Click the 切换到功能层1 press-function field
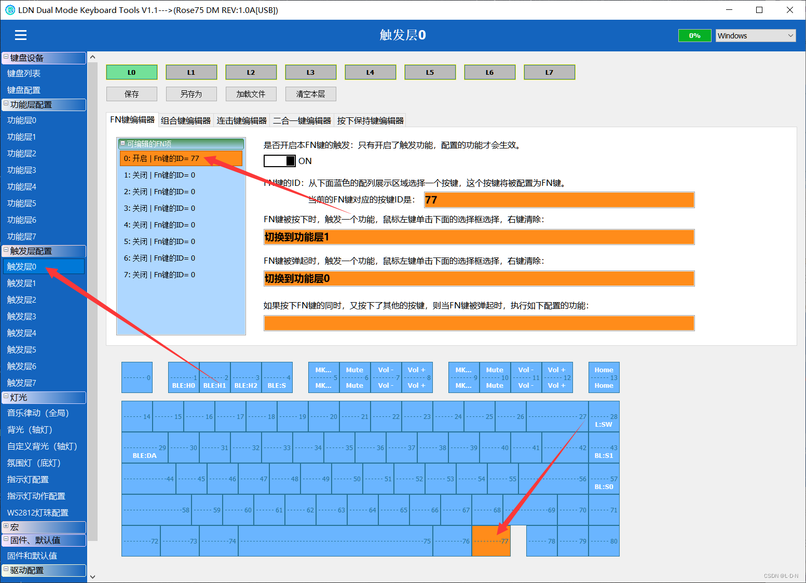The height and width of the screenshot is (583, 806). click(479, 237)
